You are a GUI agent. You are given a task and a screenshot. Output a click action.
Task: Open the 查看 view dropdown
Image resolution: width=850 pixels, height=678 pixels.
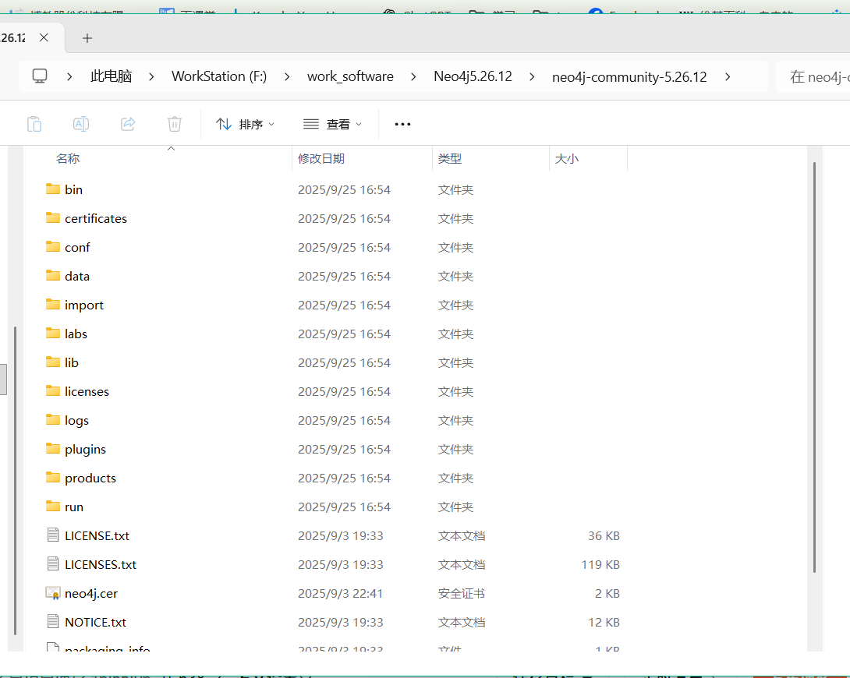point(332,124)
